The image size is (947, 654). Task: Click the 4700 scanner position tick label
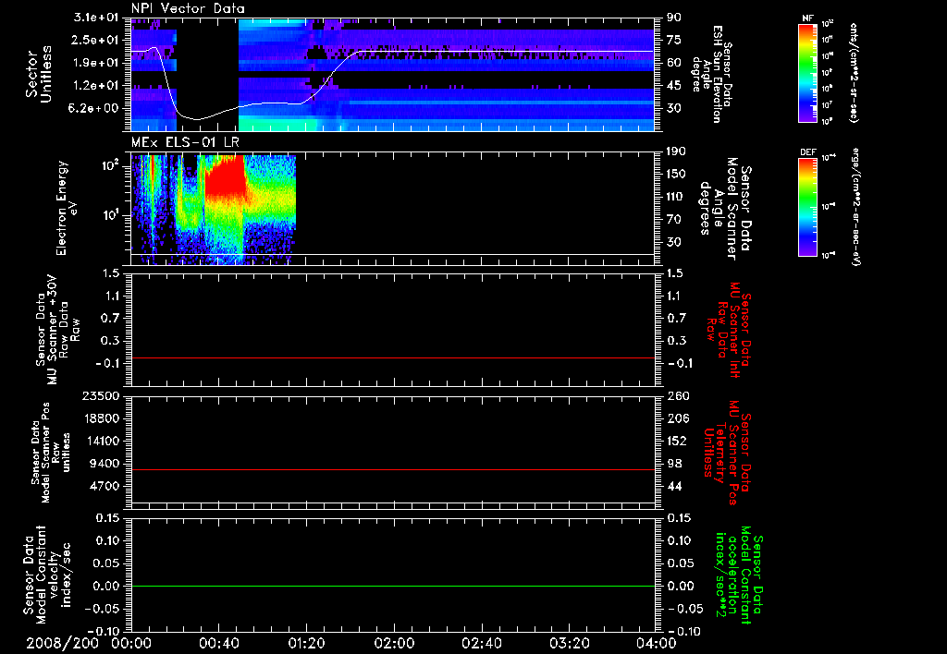point(104,486)
